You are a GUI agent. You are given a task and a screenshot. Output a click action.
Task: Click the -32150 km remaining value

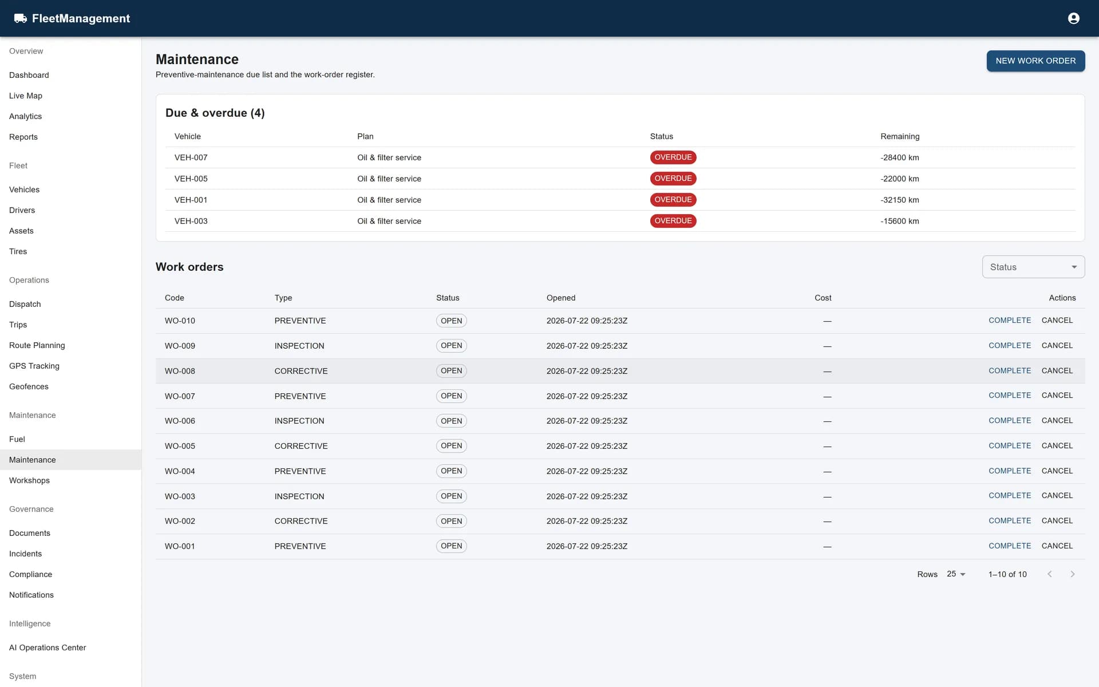pyautogui.click(x=900, y=200)
